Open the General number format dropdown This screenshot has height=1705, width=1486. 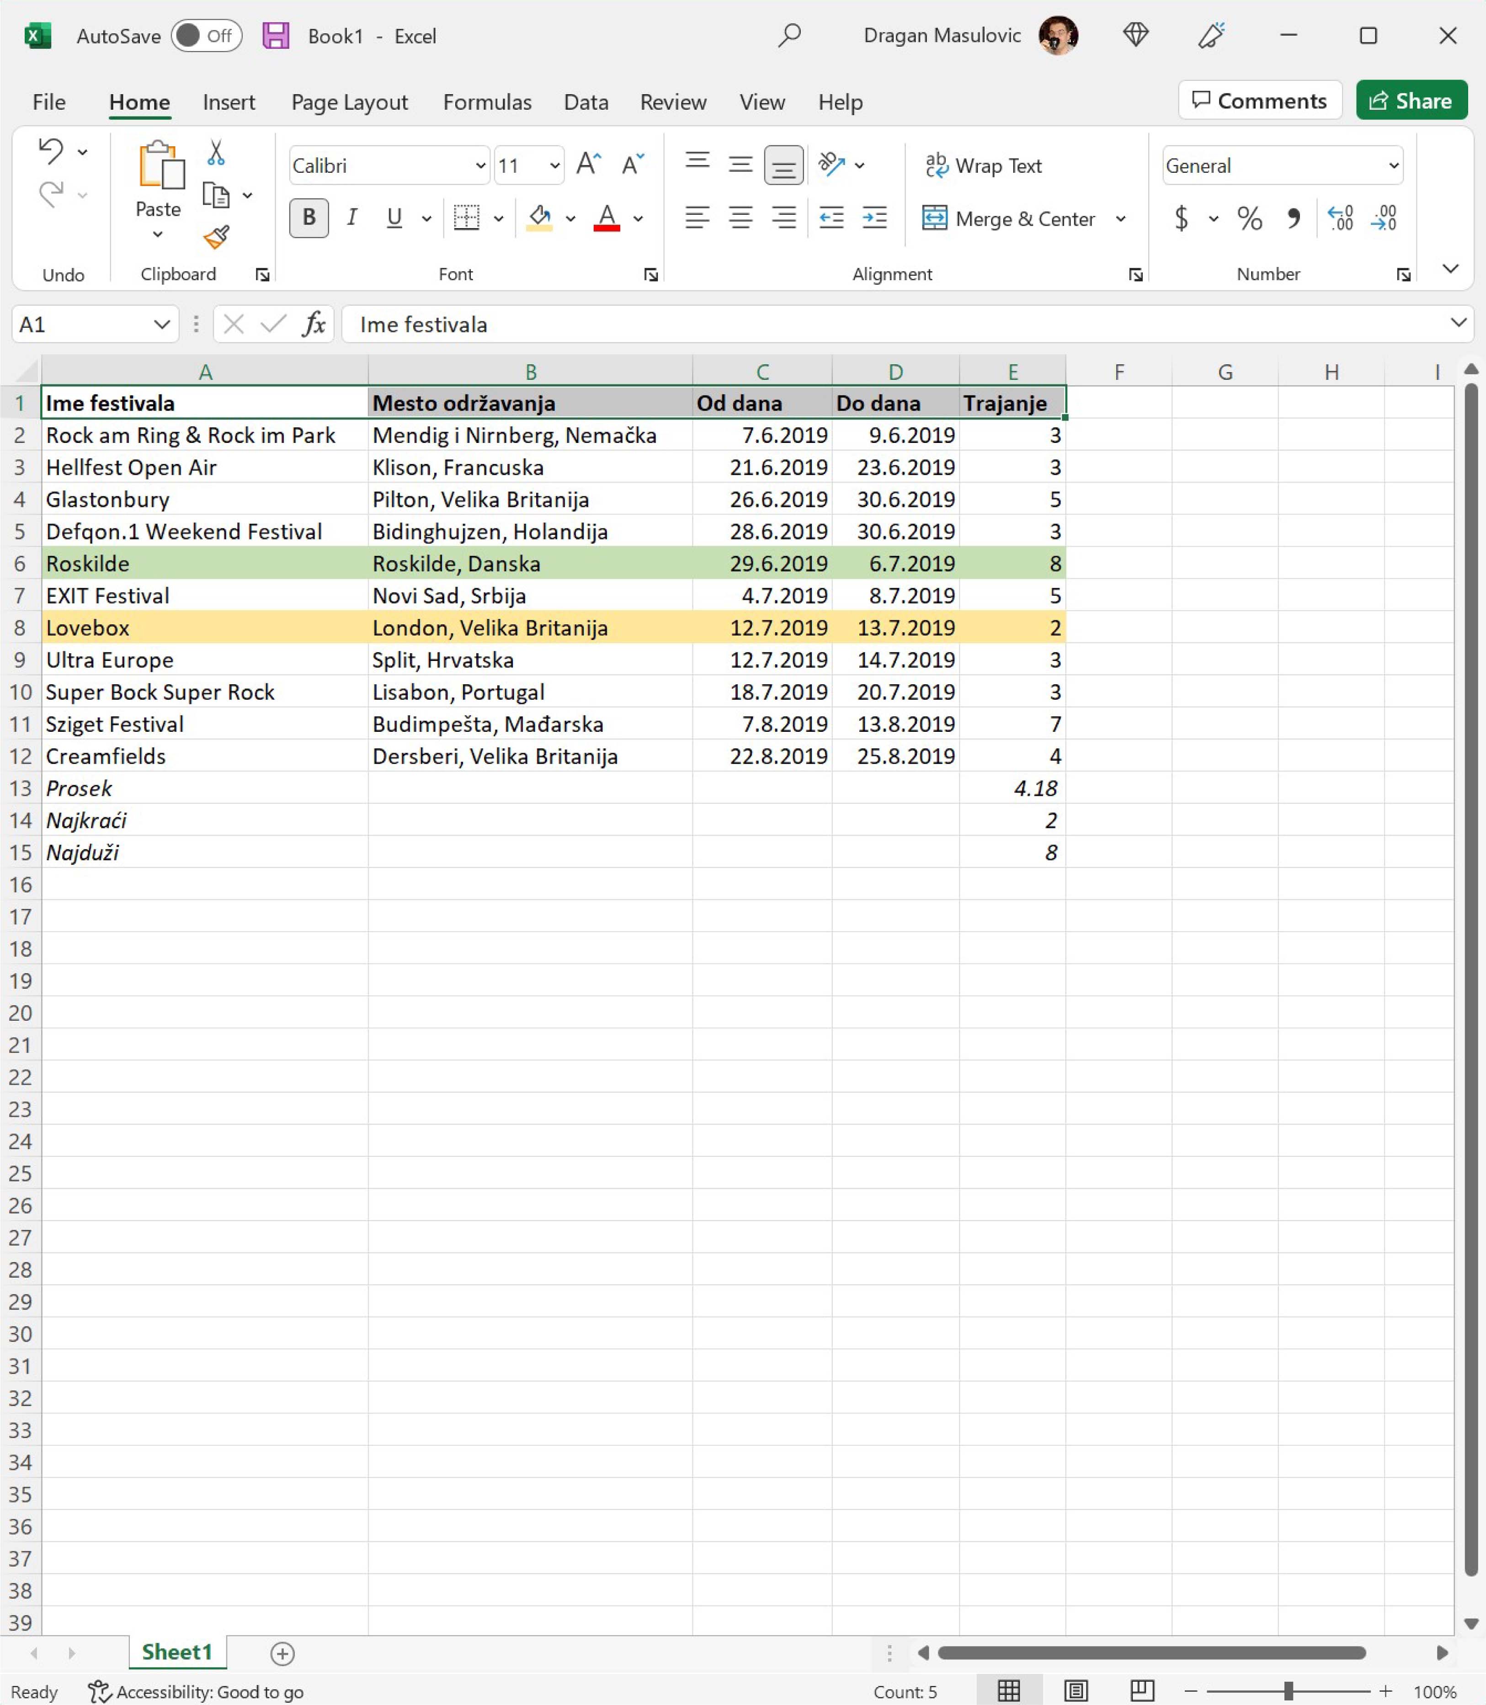pyautogui.click(x=1394, y=166)
